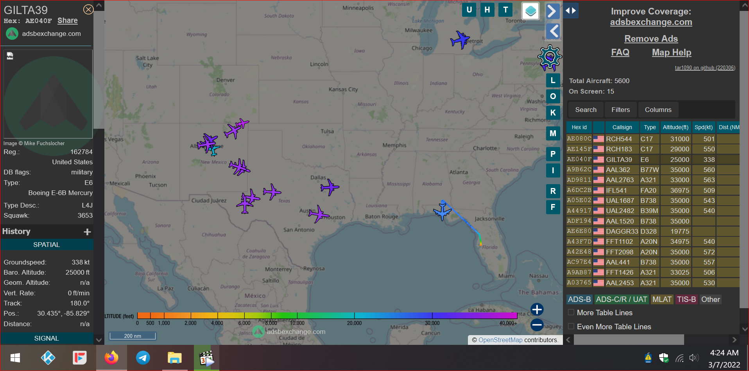
Task: Toggle the T map button
Action: tap(505, 10)
